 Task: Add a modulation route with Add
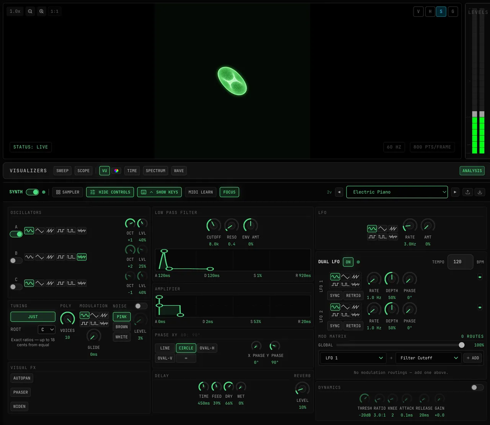coord(473,358)
